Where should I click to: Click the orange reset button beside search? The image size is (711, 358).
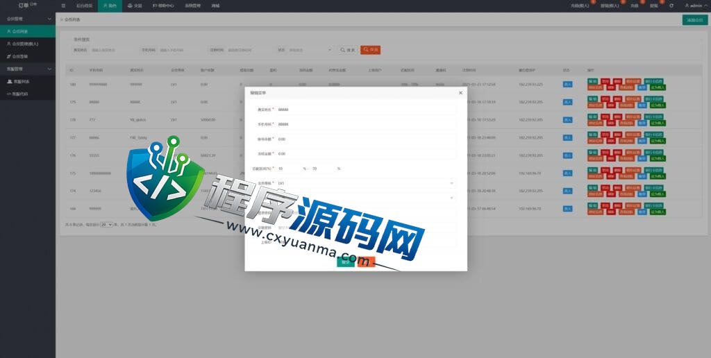(371, 50)
